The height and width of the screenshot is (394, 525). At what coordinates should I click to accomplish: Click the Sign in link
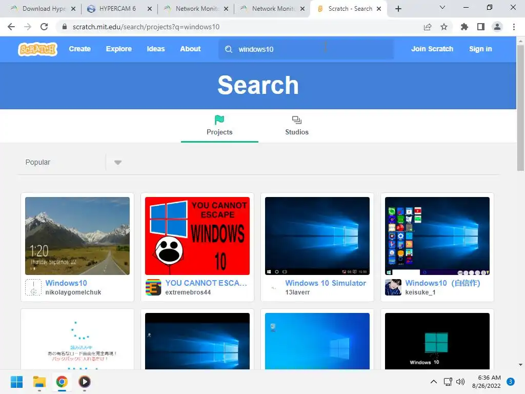click(x=480, y=49)
